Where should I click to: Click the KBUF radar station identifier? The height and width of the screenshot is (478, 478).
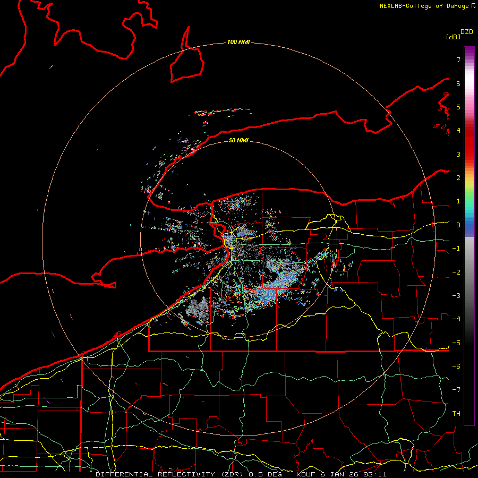click(x=306, y=474)
